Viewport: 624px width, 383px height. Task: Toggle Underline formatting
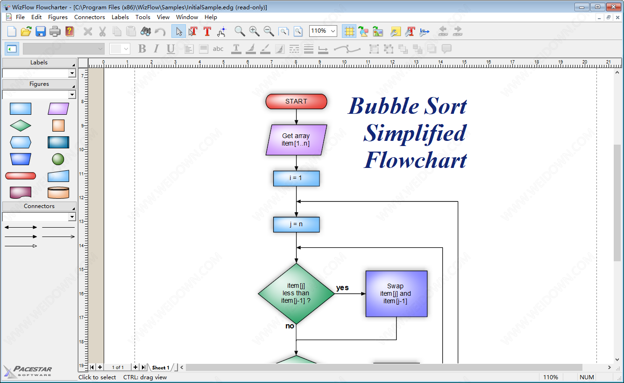(171, 49)
